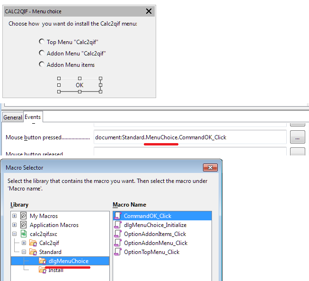The height and width of the screenshot is (281, 309).
Task: Click the Install module folder icon
Action: click(43, 270)
